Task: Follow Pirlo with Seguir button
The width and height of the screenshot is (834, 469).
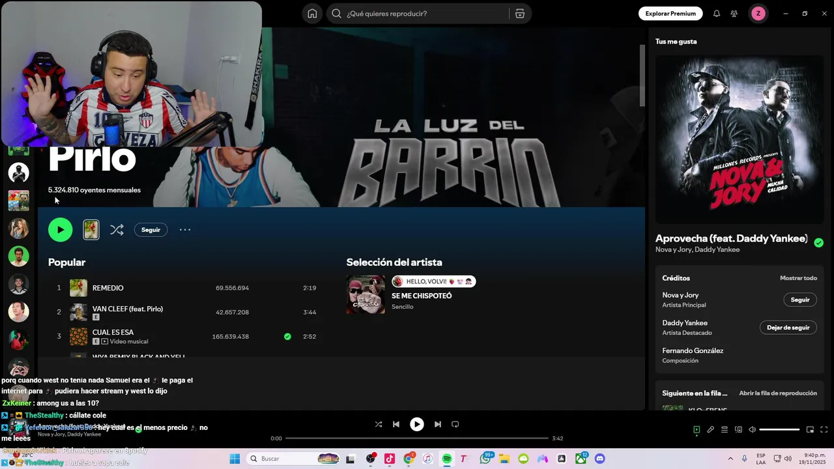Action: tap(151, 229)
